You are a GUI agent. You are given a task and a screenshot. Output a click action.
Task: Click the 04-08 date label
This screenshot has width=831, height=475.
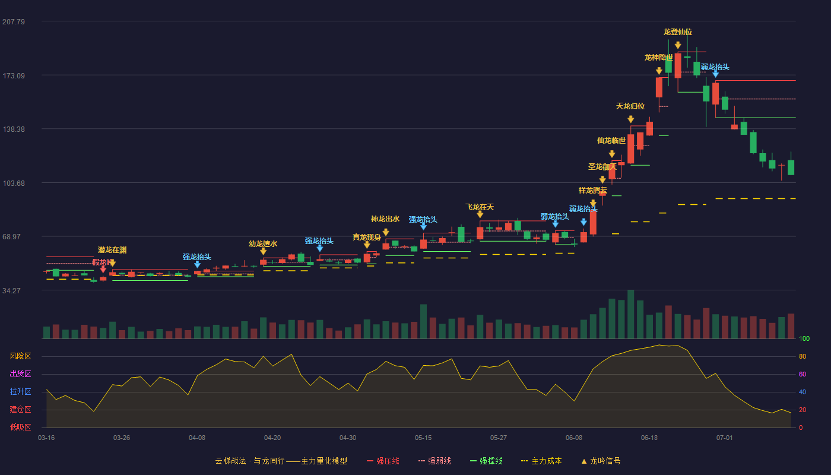click(197, 438)
